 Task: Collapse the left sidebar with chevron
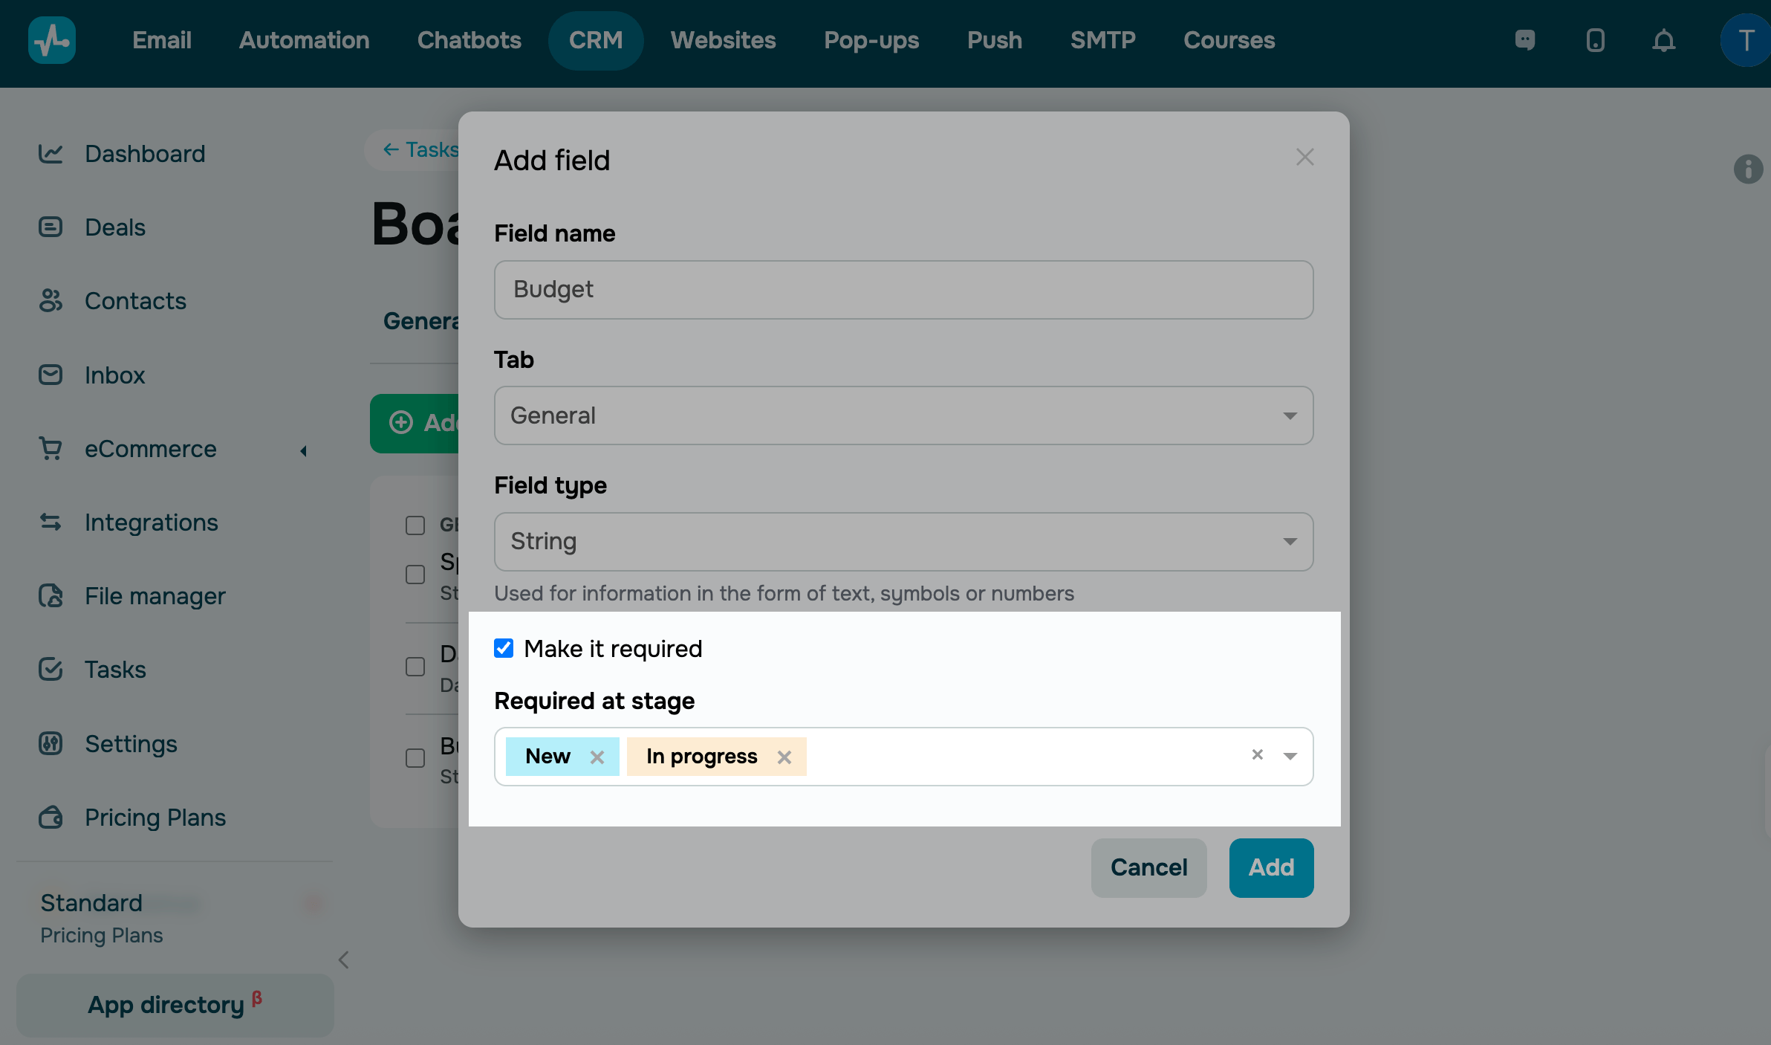click(343, 960)
